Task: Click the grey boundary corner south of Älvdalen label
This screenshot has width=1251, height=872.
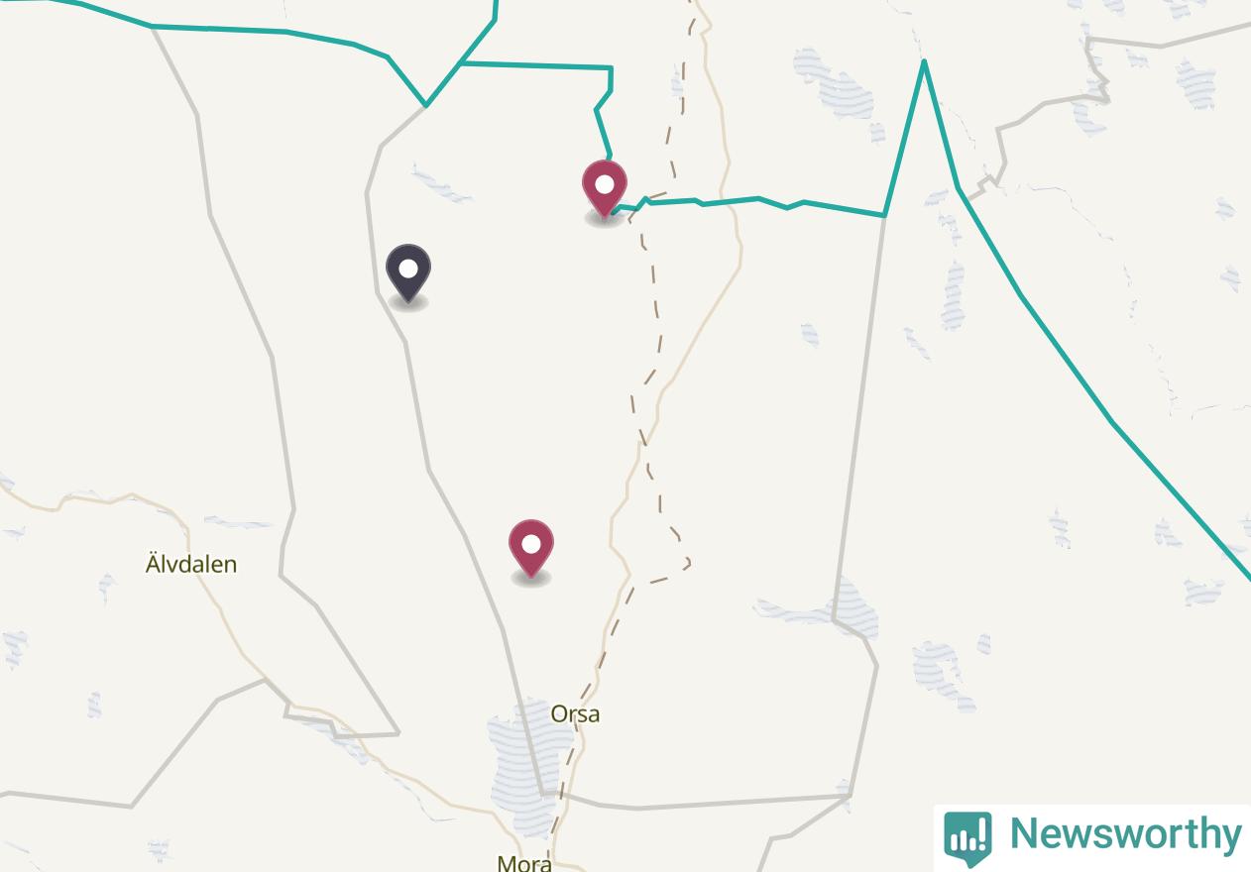Action: pos(398,734)
